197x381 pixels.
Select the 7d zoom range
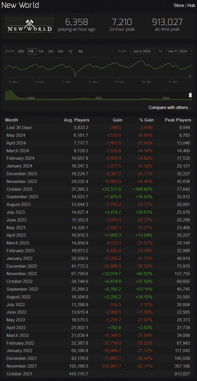tap(32, 51)
